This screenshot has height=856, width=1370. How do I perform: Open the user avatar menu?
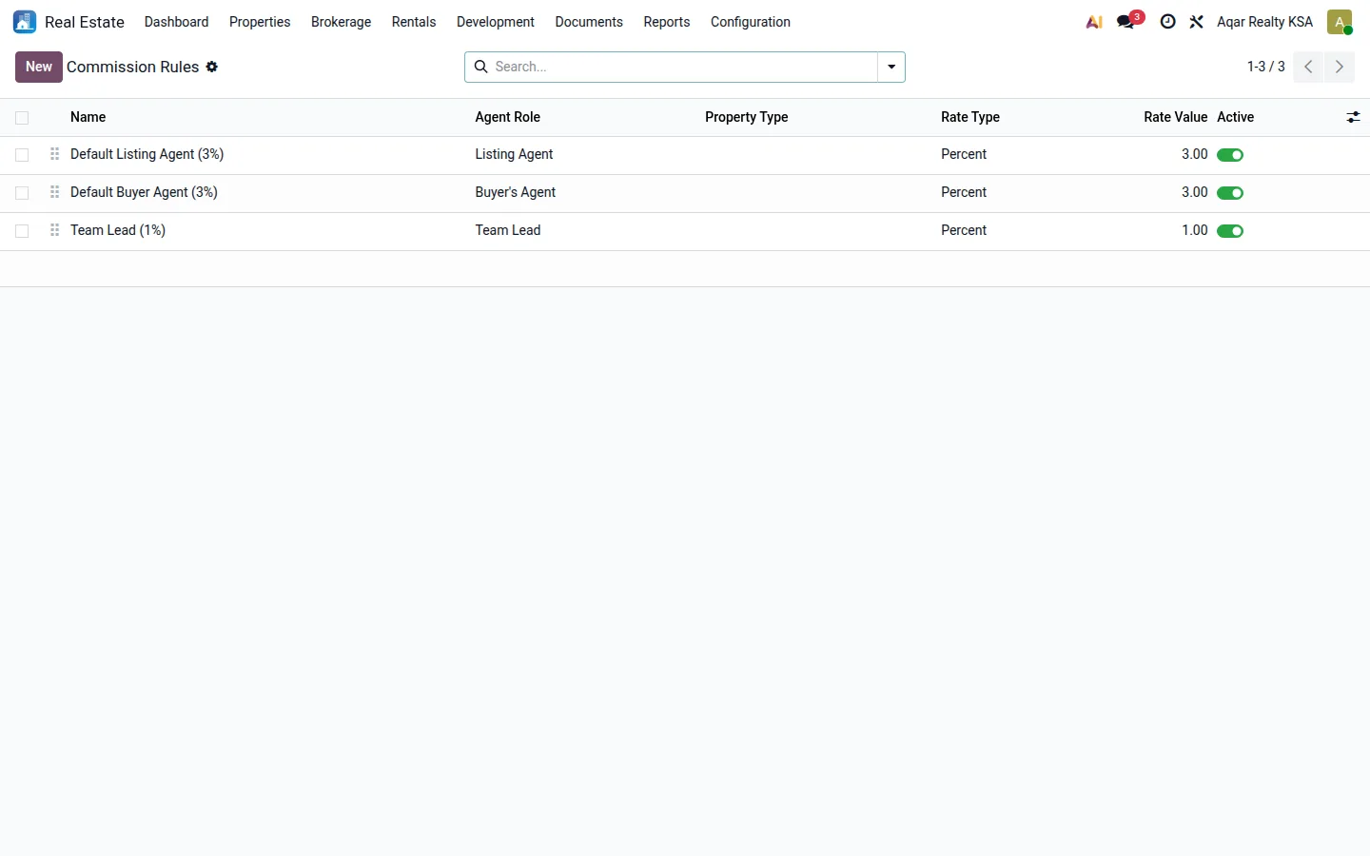(x=1340, y=22)
